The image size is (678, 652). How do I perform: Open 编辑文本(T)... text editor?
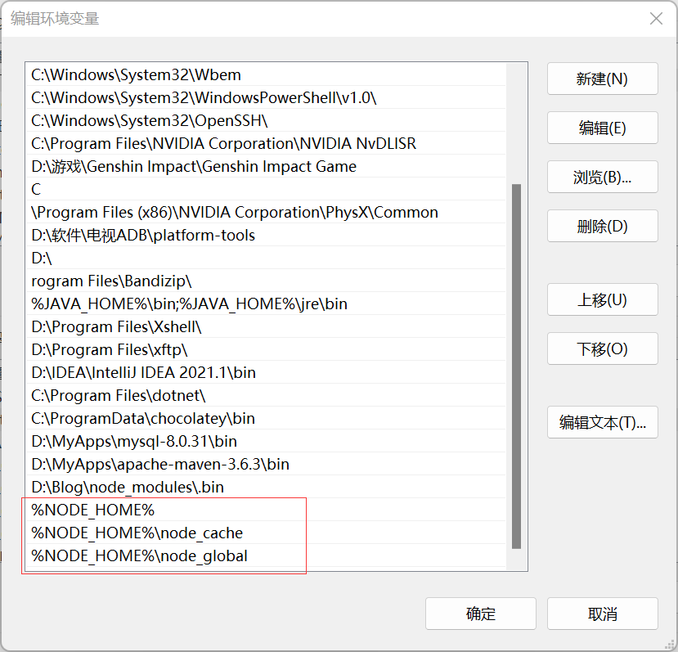click(x=602, y=423)
